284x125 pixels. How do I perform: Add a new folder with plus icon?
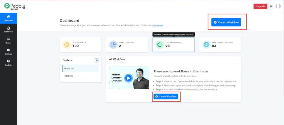click(97, 60)
